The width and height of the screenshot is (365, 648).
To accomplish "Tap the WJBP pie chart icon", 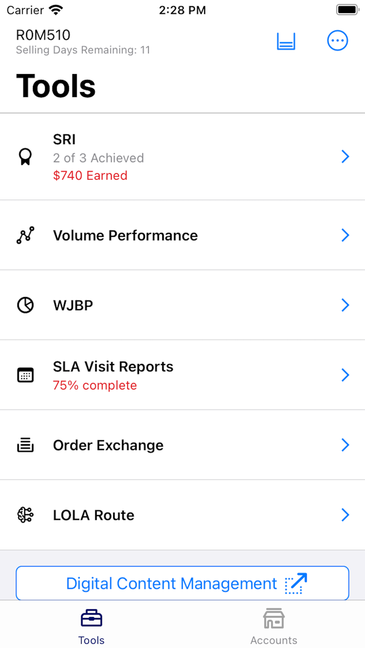I will (25, 305).
